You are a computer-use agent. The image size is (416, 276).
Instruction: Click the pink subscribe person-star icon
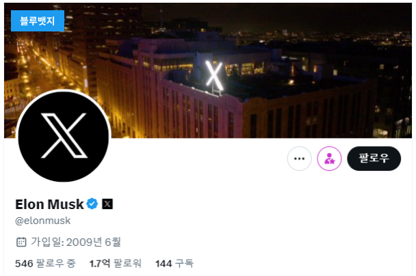tap(329, 158)
